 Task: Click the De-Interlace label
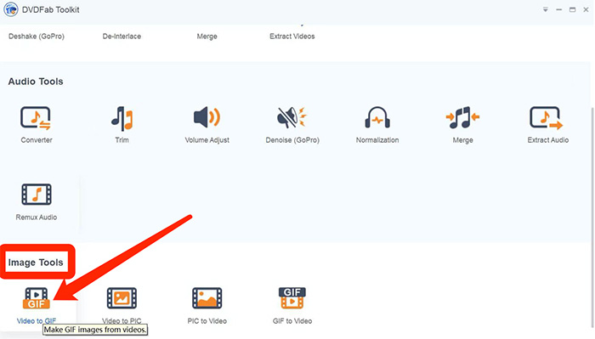coord(122,37)
